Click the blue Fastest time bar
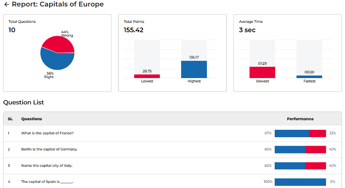Screen dimensions: 345x188 tap(309, 77)
